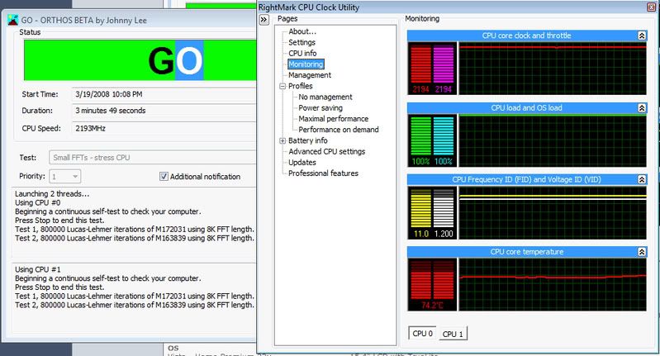Viewport: 660px width, 356px height.
Task: Click the 'Using CPU #1' log line
Action: [37, 270]
